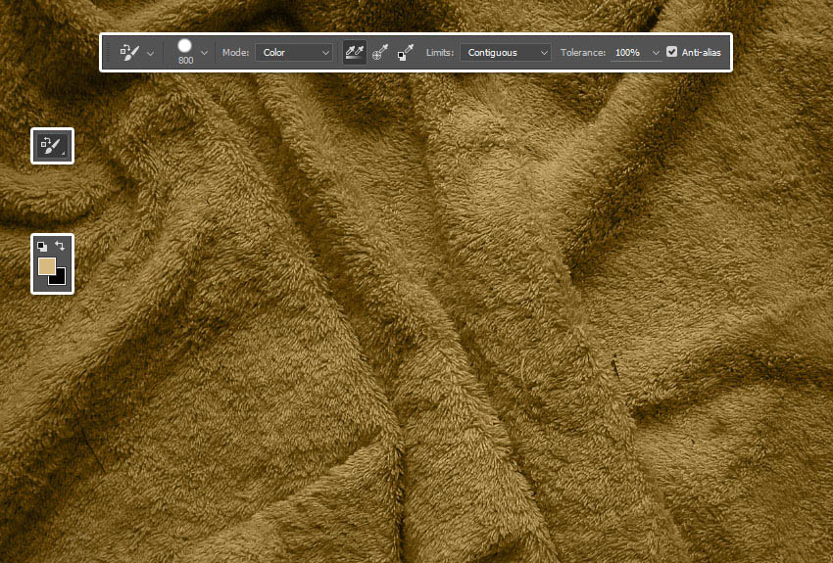Click the Mode label in options bar
The image size is (833, 563).
click(x=235, y=53)
